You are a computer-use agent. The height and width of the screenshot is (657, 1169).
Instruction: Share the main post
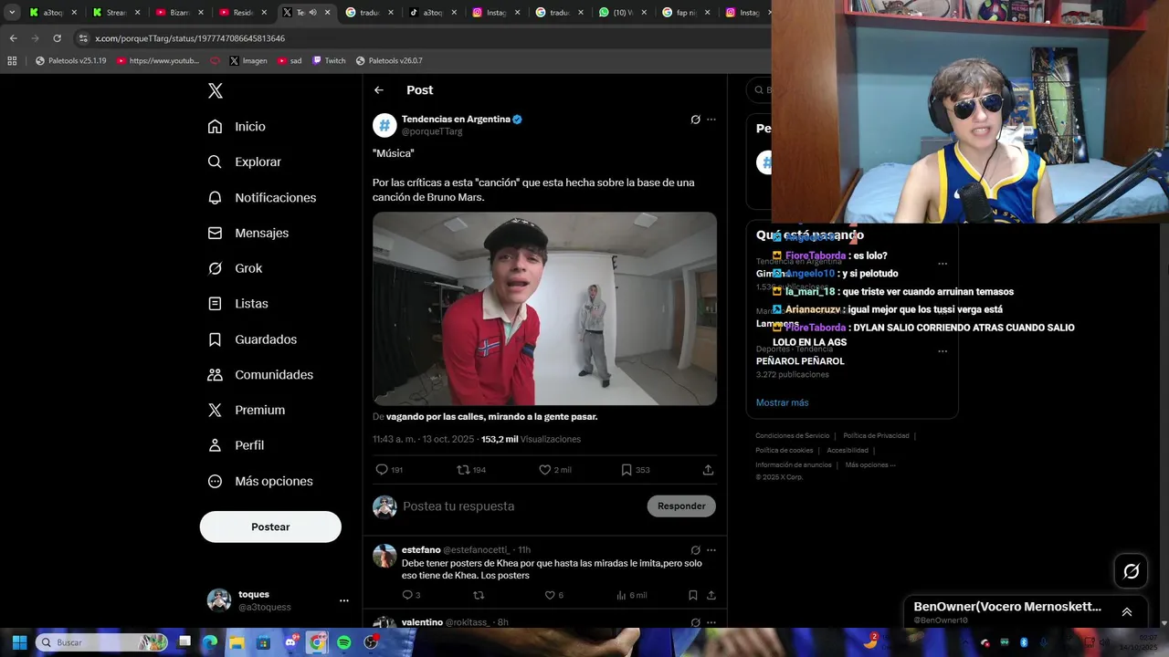708,470
